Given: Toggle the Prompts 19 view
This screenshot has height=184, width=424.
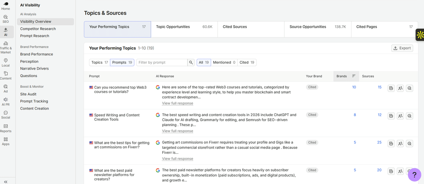Looking at the screenshot, I should pyautogui.click(x=122, y=63).
